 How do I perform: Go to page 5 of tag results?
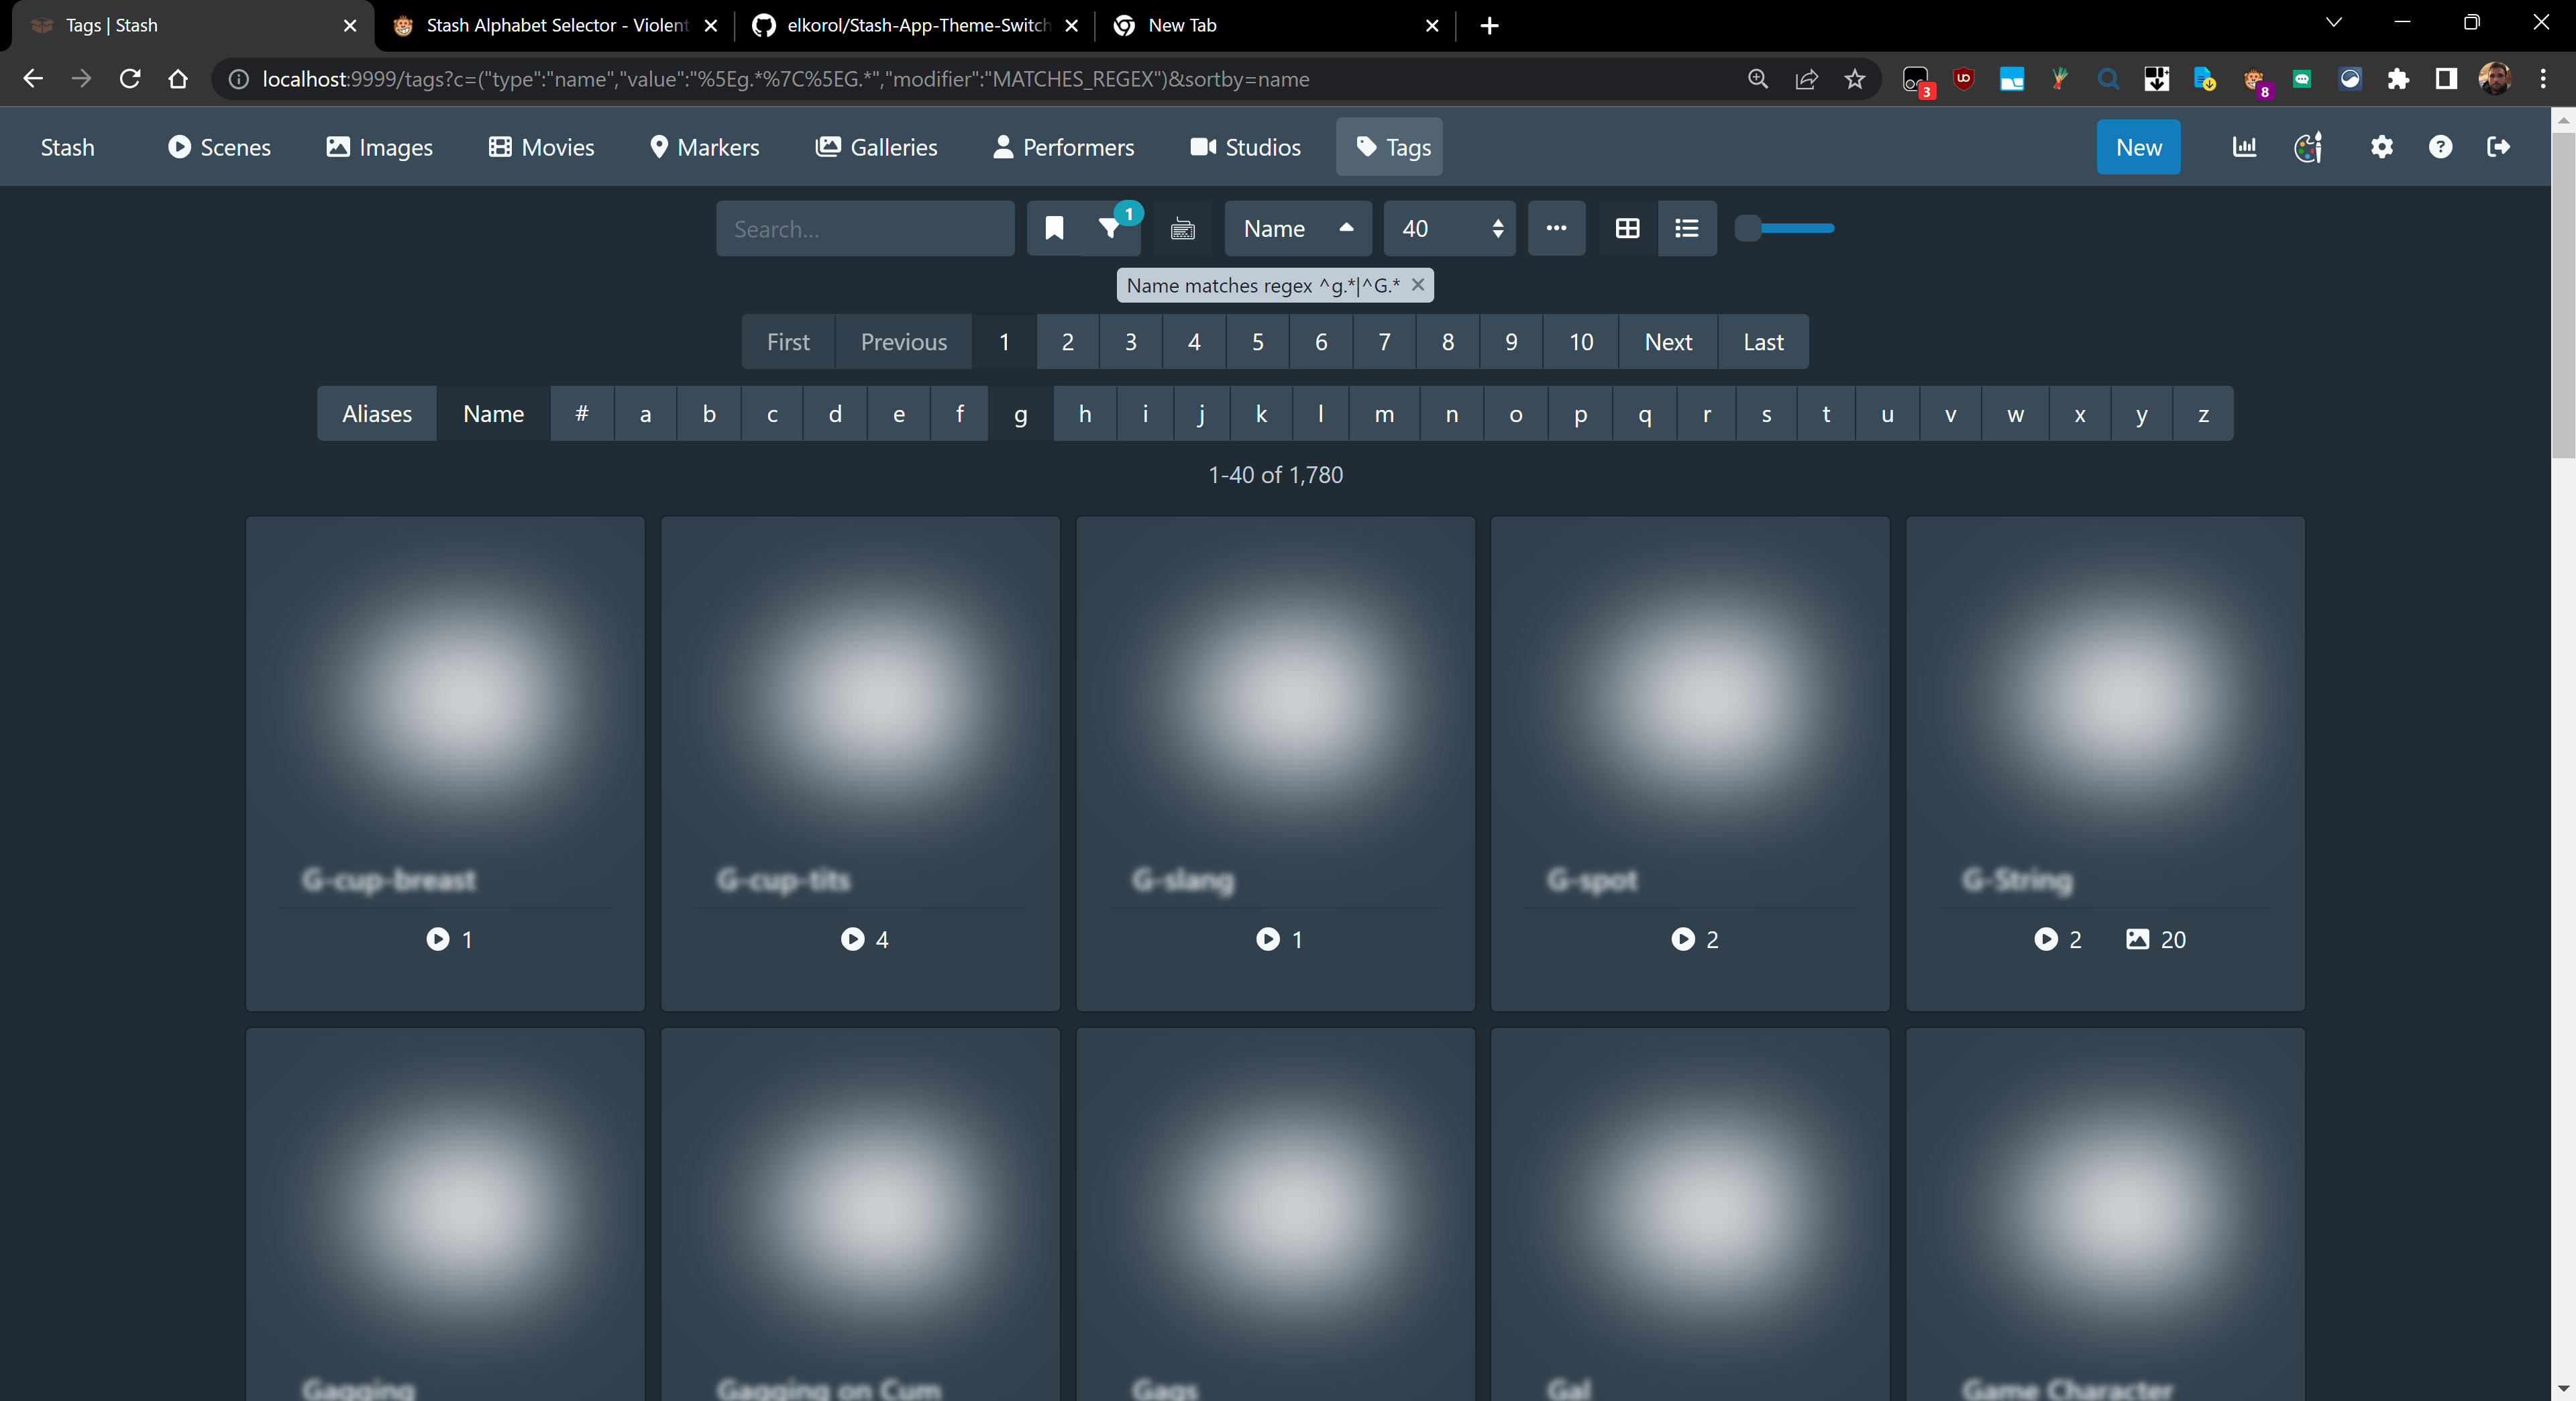click(1257, 341)
